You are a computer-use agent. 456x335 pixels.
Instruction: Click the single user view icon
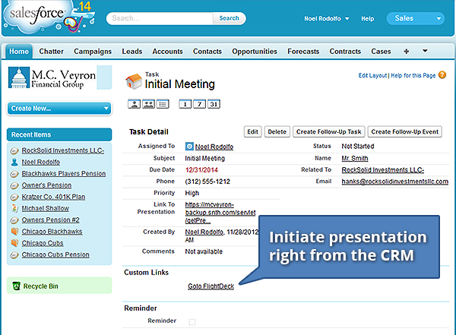[134, 104]
